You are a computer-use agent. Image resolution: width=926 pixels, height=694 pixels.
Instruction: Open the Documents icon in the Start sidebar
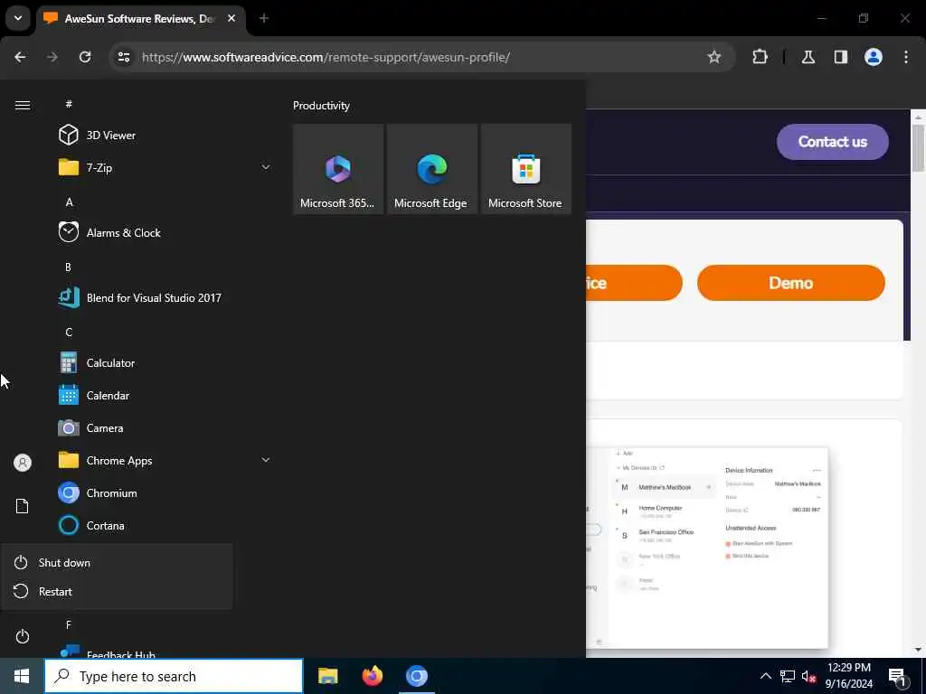point(23,506)
